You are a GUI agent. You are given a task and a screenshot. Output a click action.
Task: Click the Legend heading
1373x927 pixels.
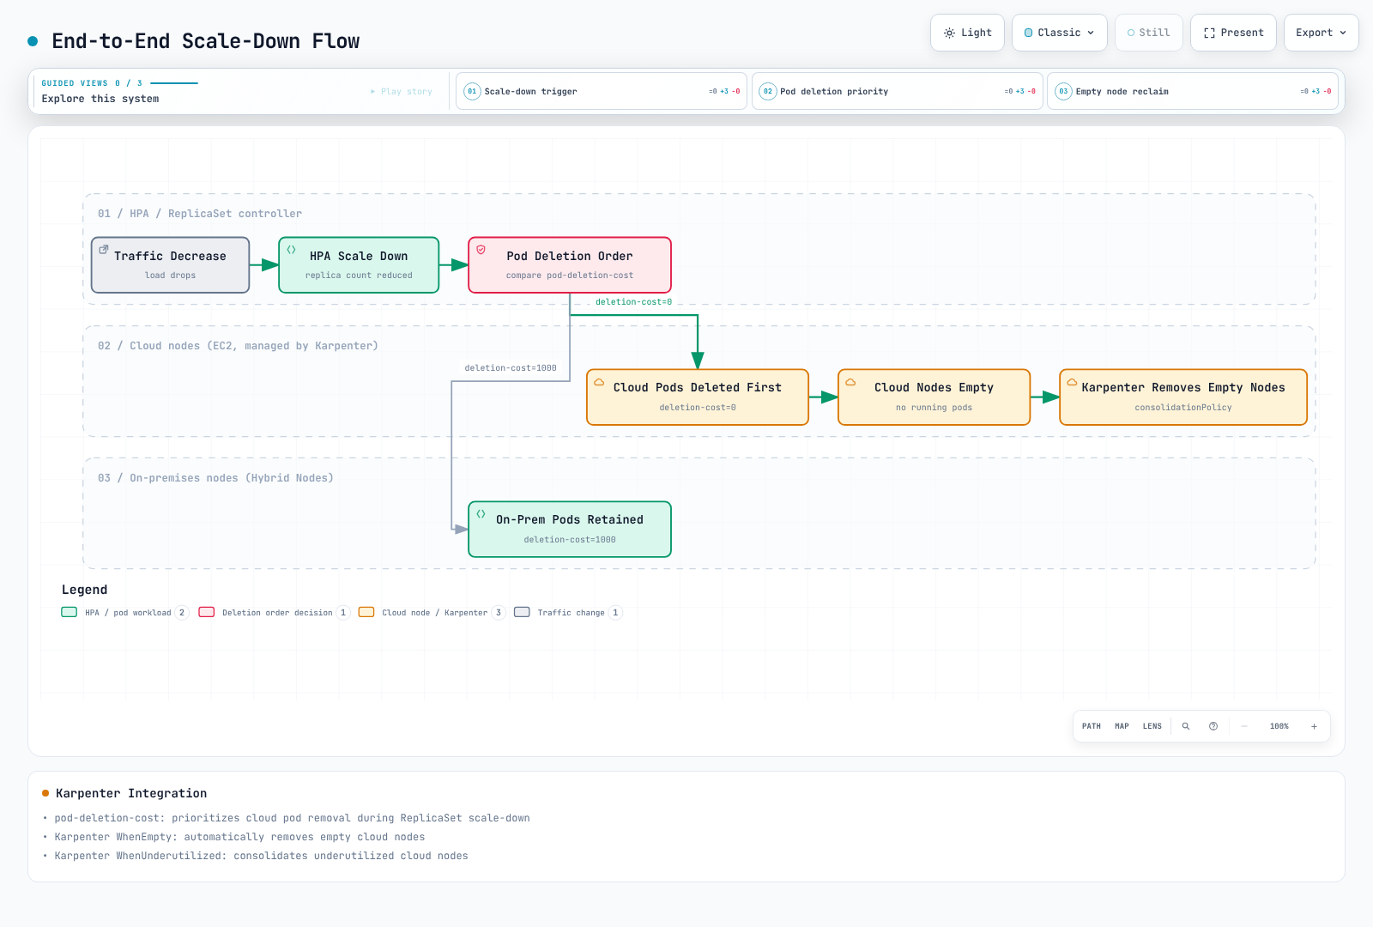click(84, 590)
